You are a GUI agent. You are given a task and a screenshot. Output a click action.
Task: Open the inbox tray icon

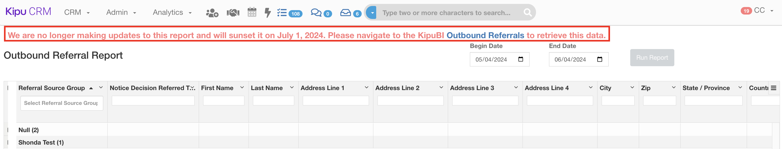[345, 13]
